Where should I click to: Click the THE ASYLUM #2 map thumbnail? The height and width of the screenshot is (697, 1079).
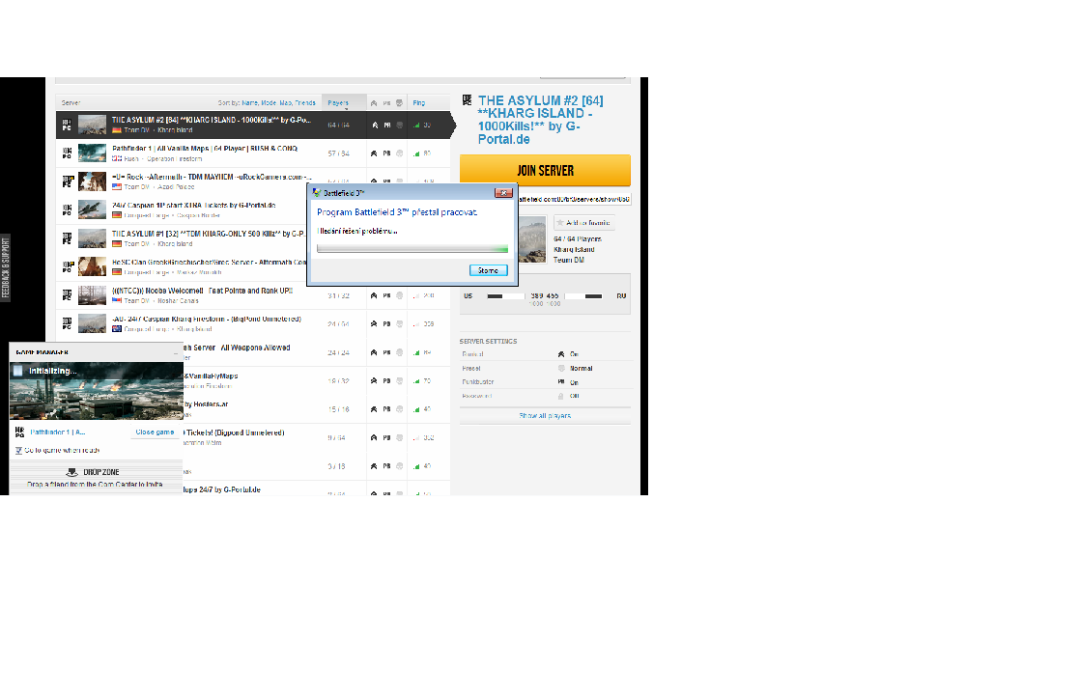coord(92,125)
